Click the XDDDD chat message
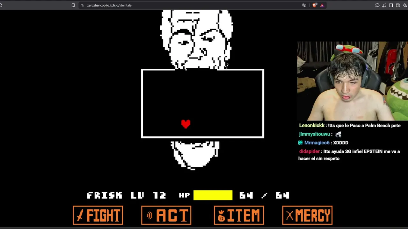408x229 pixels. pyautogui.click(x=340, y=143)
